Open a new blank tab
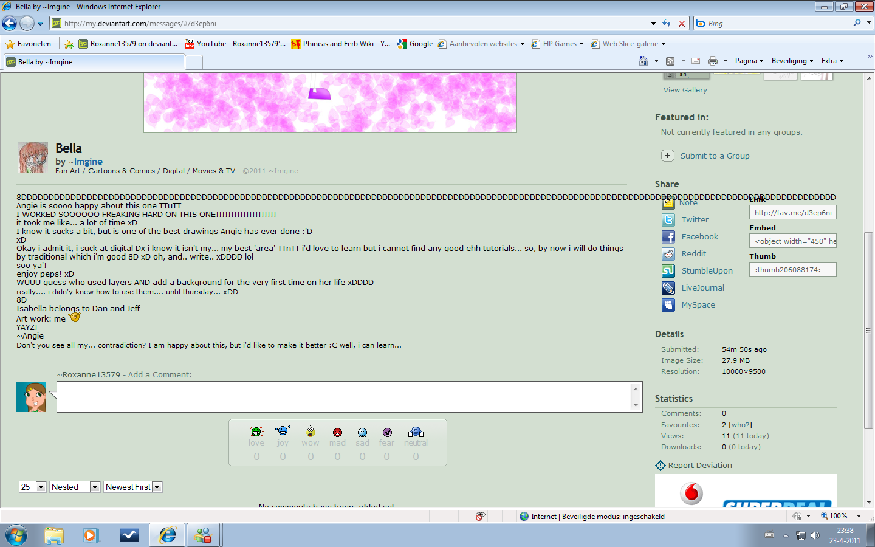This screenshot has width=875, height=547. point(194,62)
